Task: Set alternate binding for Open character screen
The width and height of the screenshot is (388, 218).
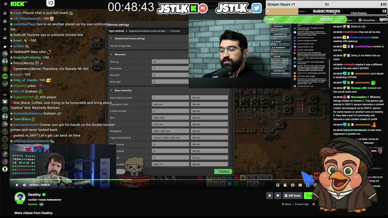Action: click(x=209, y=98)
